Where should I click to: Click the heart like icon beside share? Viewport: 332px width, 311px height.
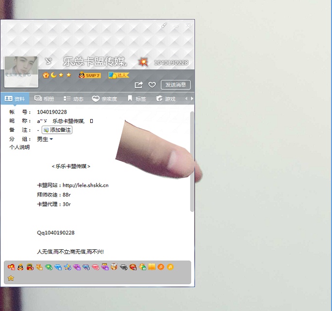click(x=152, y=85)
